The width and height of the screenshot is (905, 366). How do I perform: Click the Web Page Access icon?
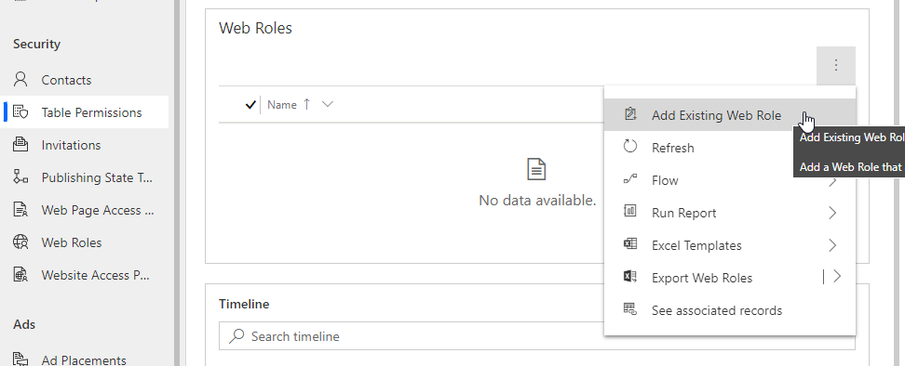20,210
